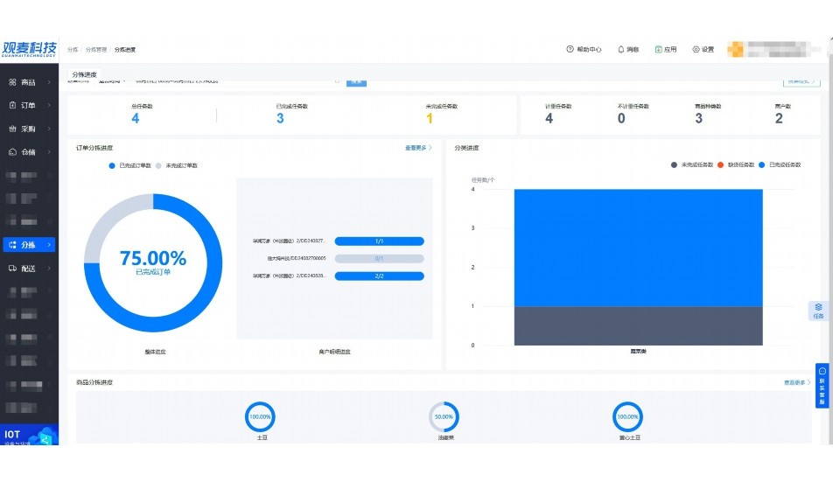Image resolution: width=833 pixels, height=482 pixels.
Task: Click the 联系客服 customer service widget
Action: [x=822, y=386]
